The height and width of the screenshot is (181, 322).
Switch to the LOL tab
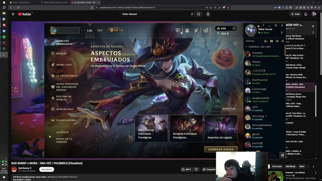pos(90,30)
